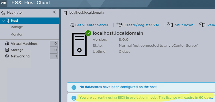Click the VMware vm logo icon

(4, 3)
